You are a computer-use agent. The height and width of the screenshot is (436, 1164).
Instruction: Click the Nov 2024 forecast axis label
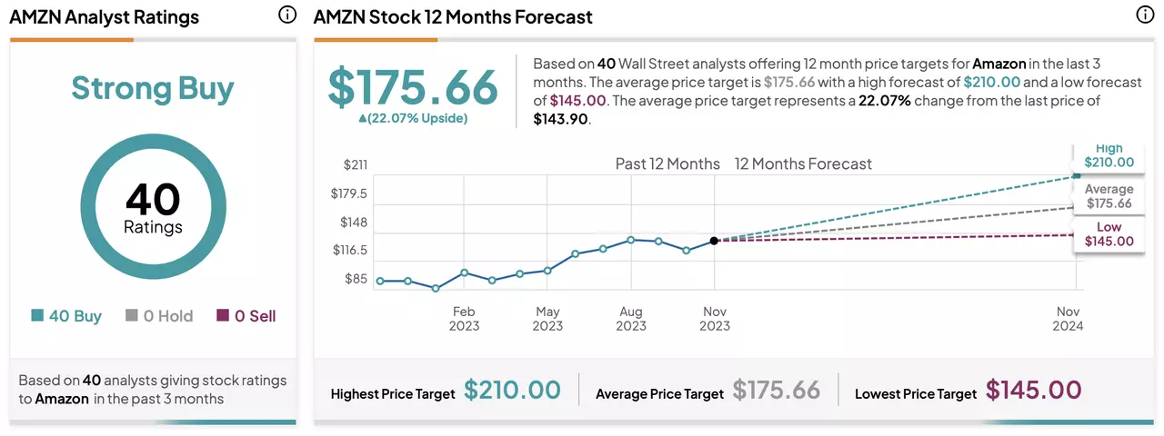click(x=1069, y=319)
